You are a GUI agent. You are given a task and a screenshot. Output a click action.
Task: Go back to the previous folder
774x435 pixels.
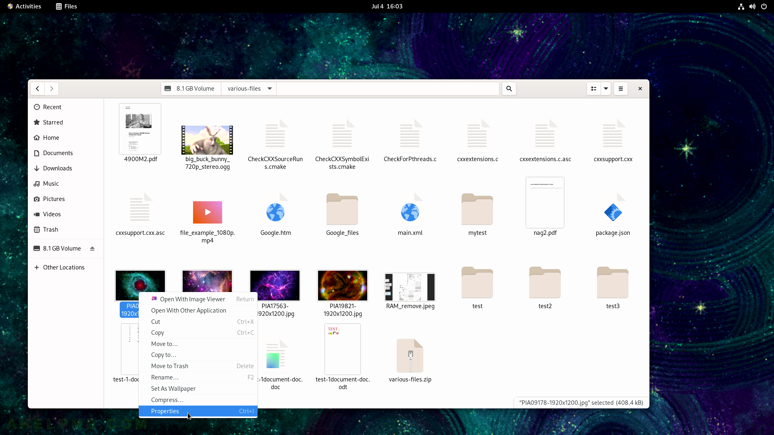click(x=37, y=89)
